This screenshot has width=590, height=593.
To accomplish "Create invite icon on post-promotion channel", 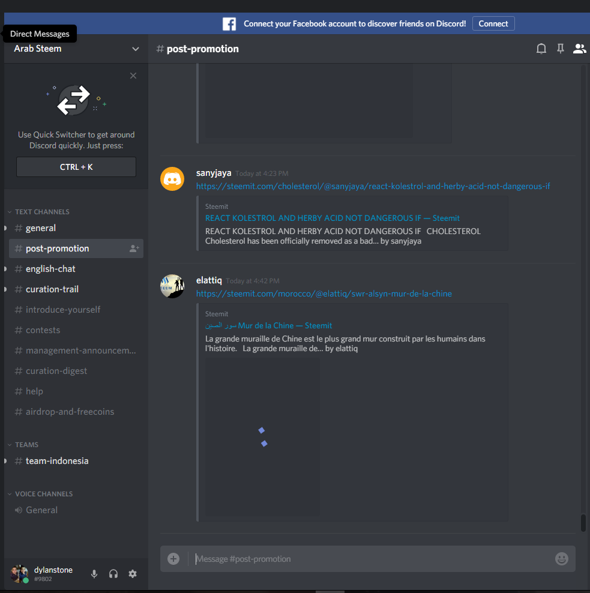I will 134,248.
